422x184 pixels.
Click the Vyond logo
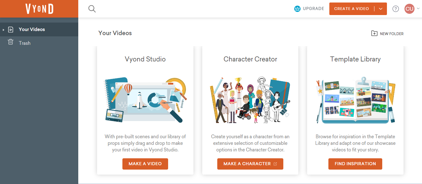pos(39,9)
